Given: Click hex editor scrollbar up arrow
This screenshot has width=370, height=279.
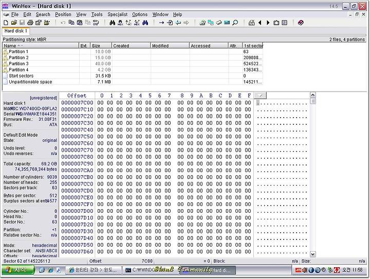Looking at the screenshot, I should 312,95.
